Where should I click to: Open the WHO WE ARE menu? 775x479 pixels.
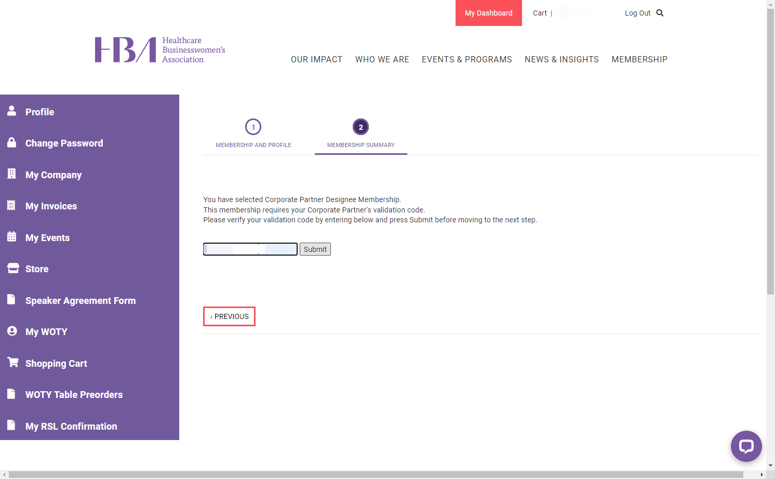click(382, 60)
